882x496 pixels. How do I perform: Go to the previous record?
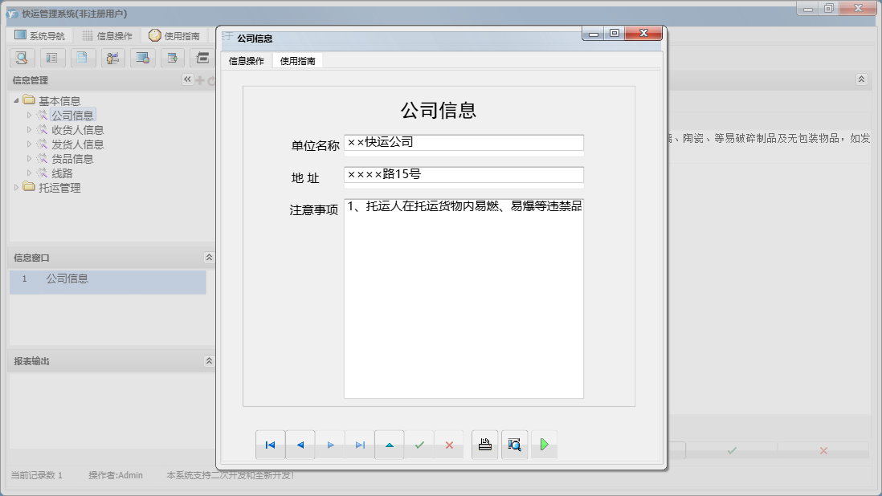point(300,444)
